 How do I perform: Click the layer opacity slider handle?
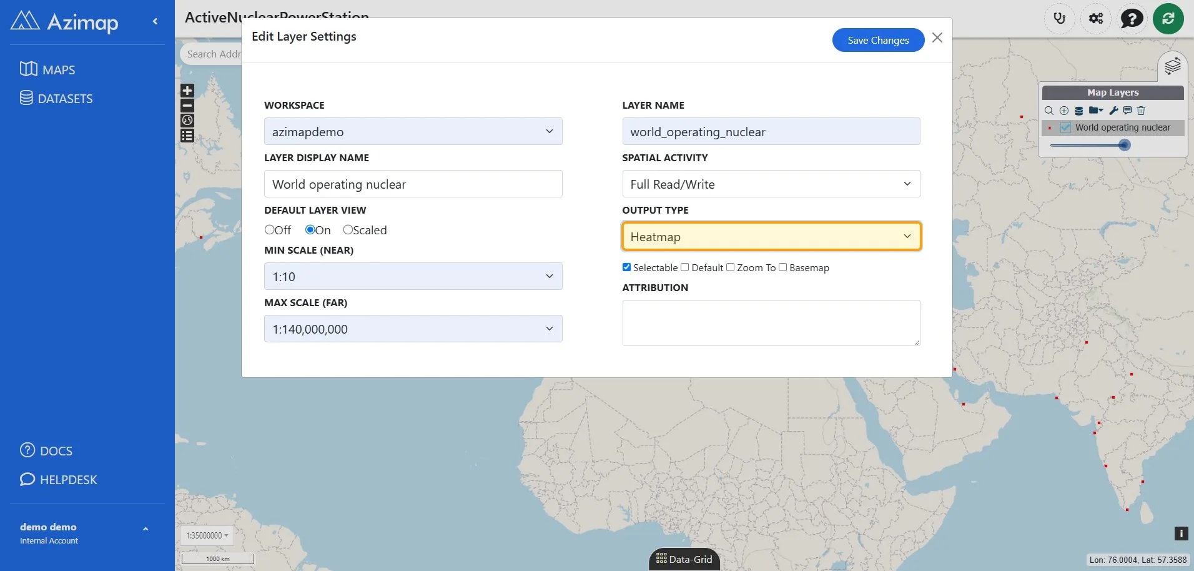(1124, 145)
